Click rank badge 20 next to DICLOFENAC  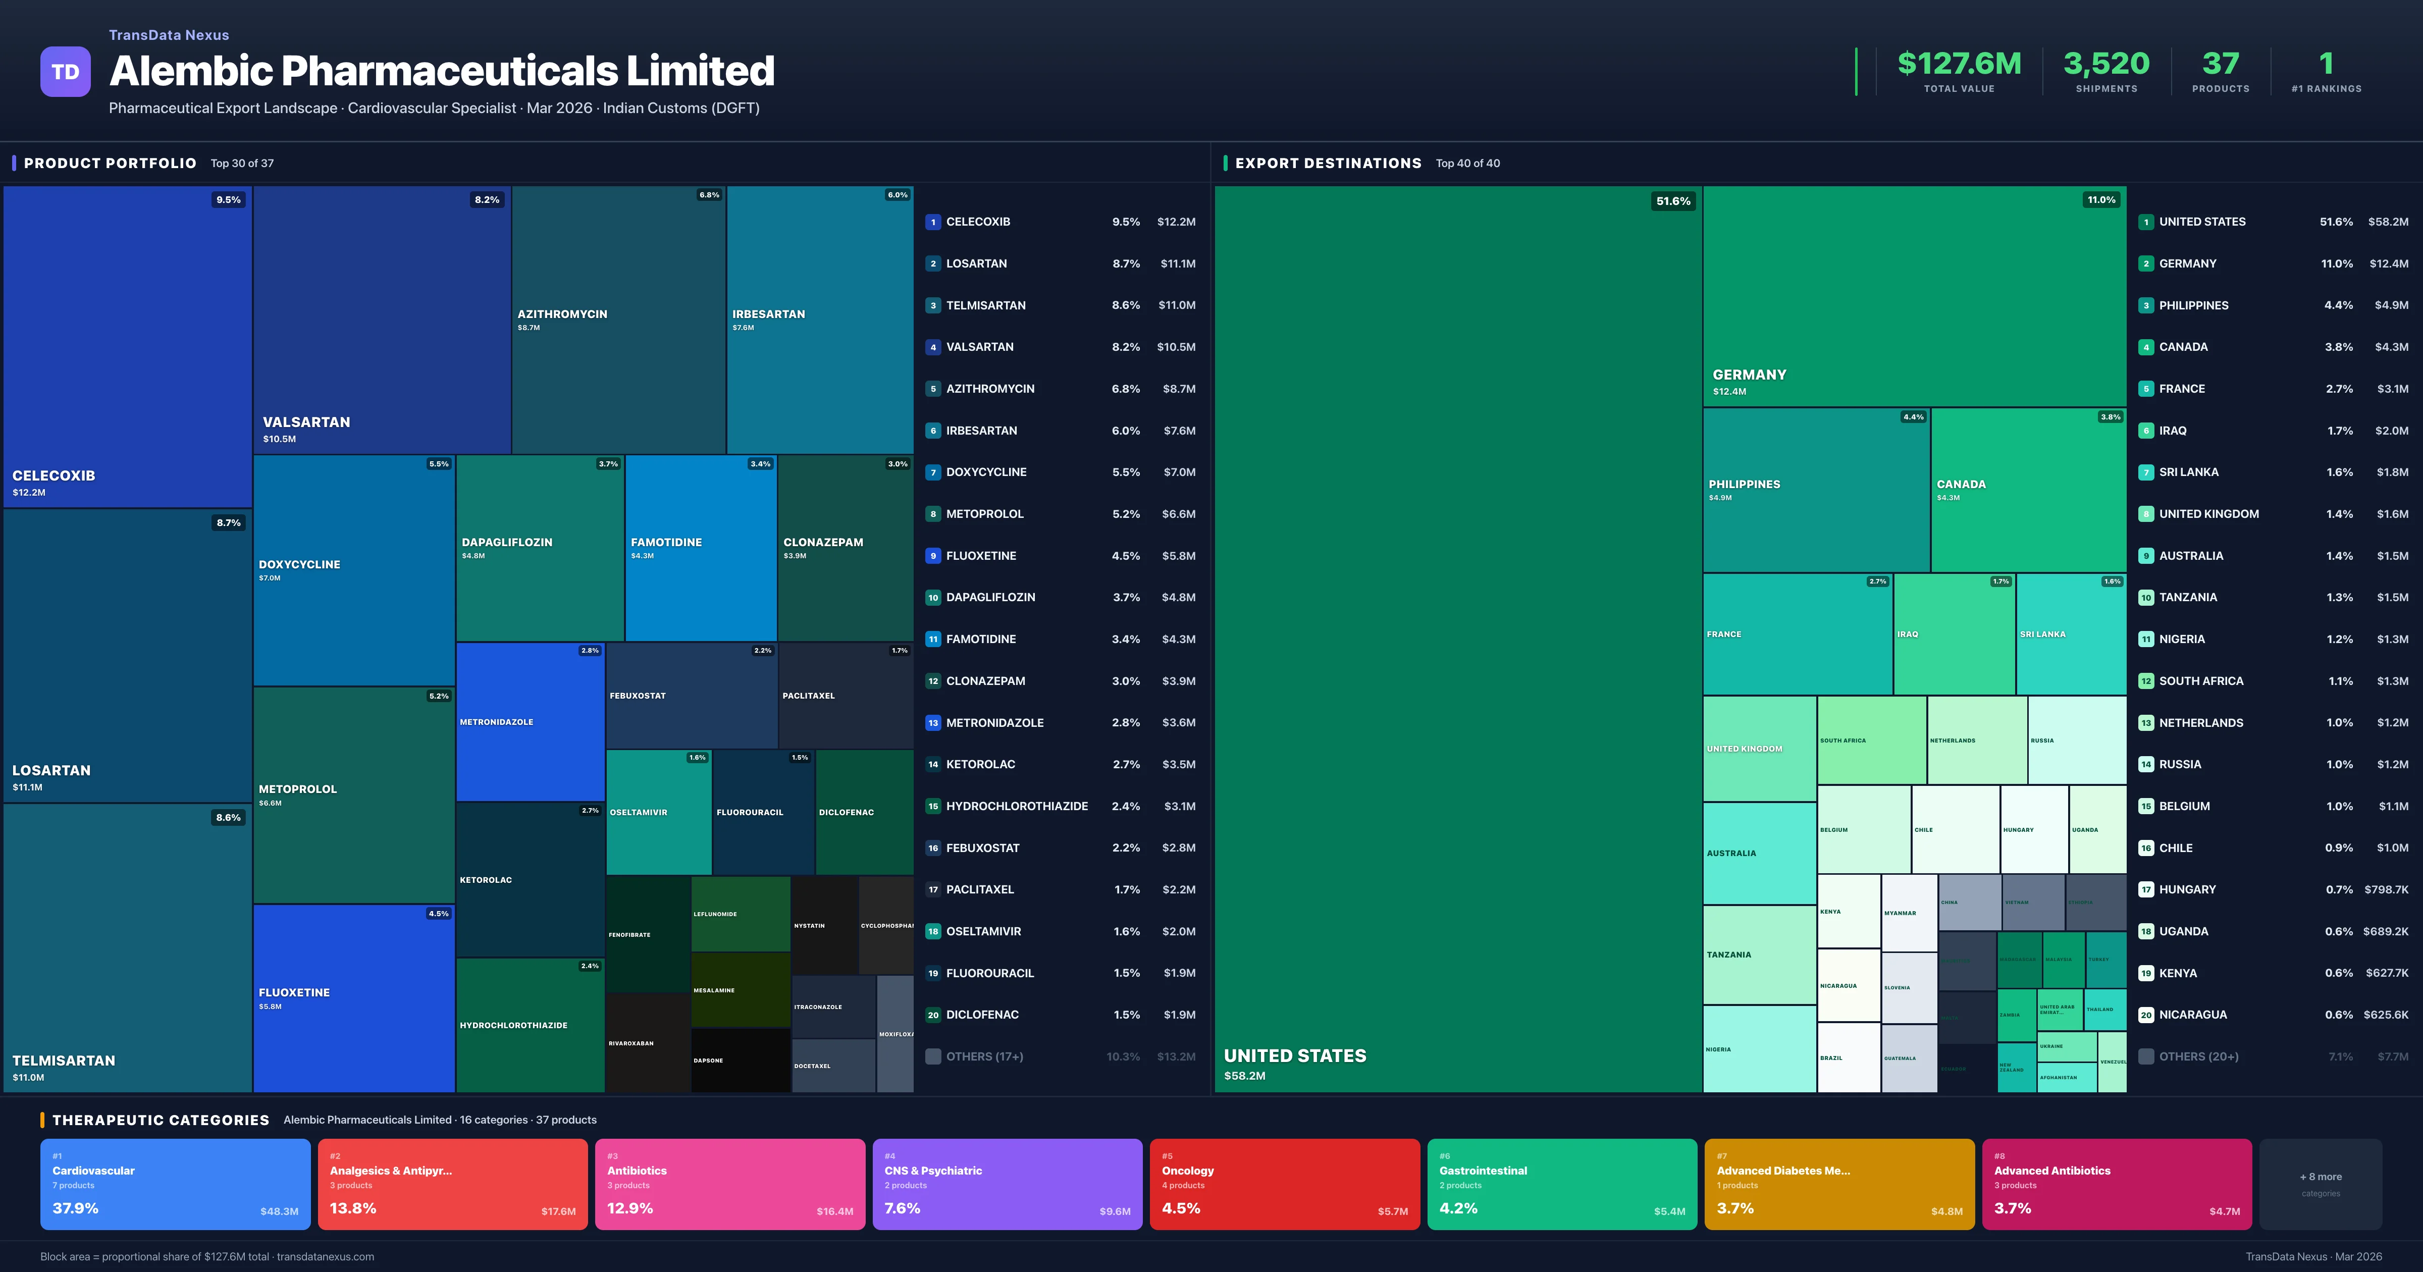tap(932, 1014)
